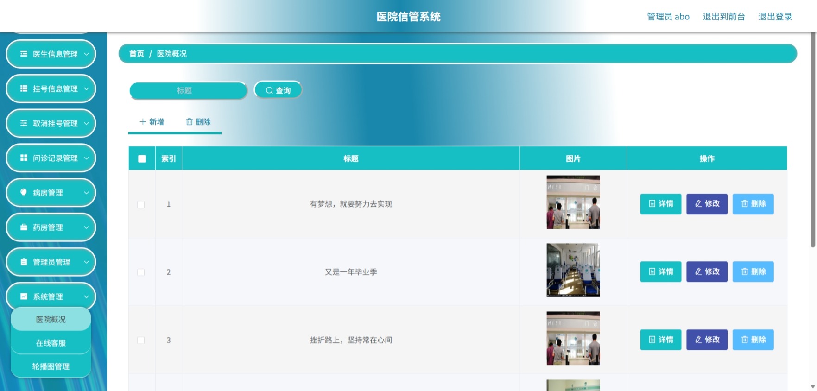Click the 修改 pencil icon in row 3
The height and width of the screenshot is (391, 817).
pos(698,340)
